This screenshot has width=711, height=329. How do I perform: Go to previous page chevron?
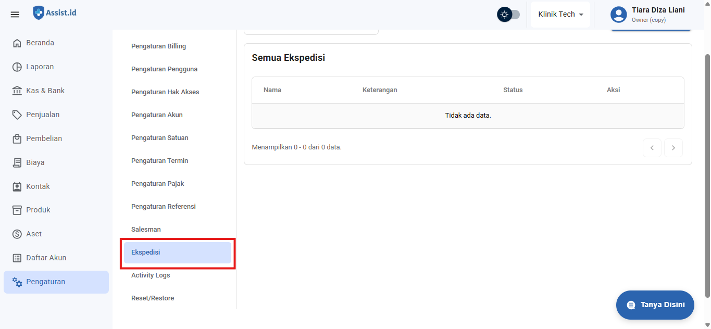pyautogui.click(x=652, y=148)
